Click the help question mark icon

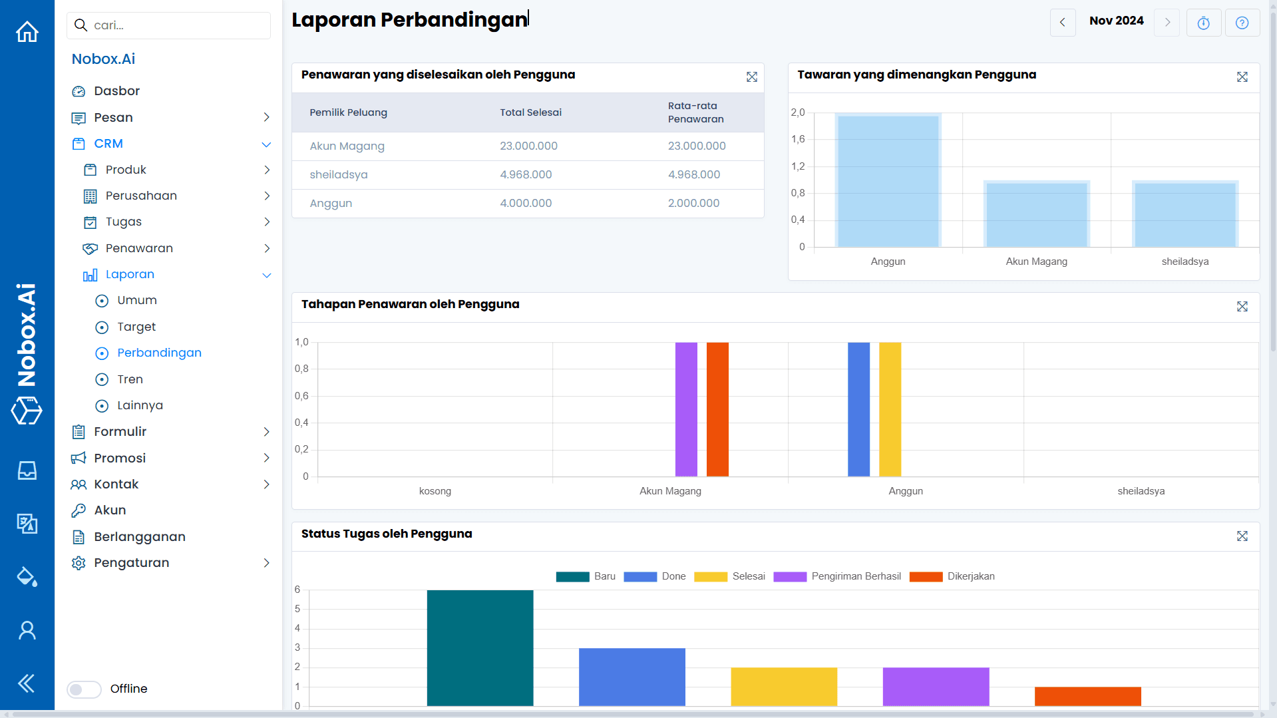pos(1242,22)
